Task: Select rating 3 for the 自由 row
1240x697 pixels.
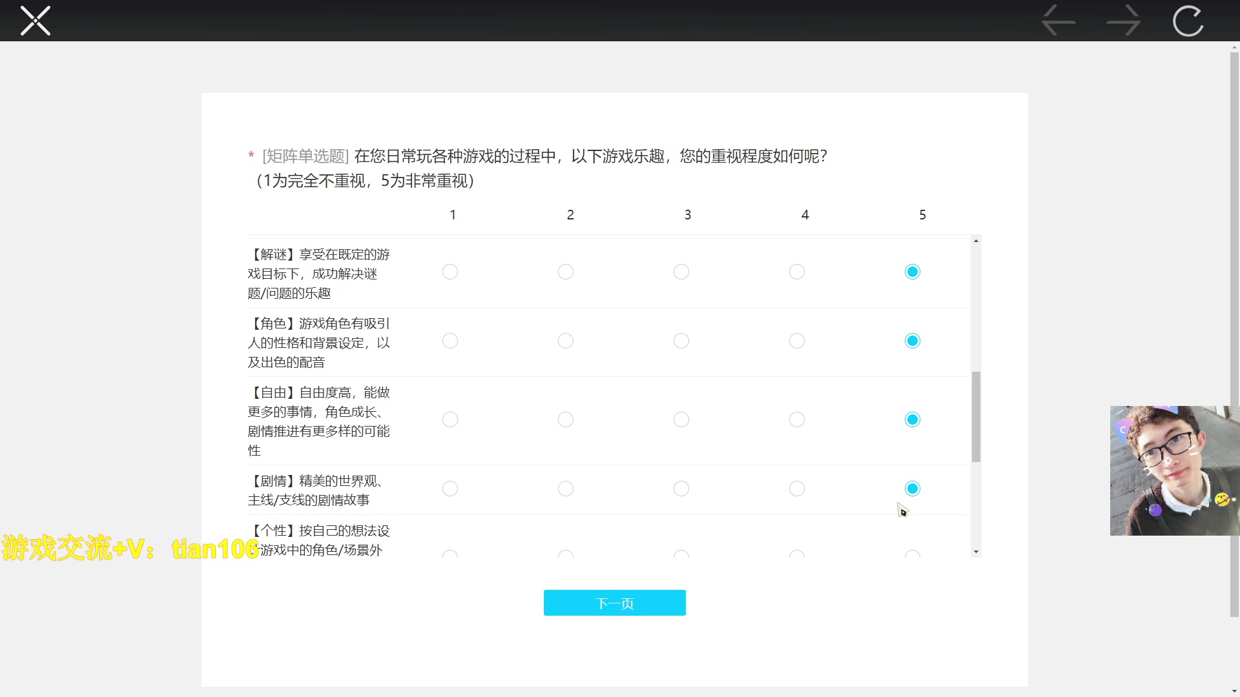Action: 681,419
